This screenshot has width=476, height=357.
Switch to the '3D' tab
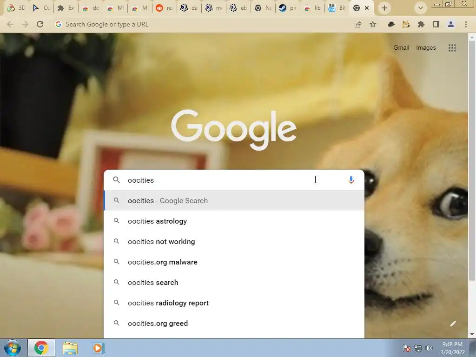pyautogui.click(x=16, y=8)
